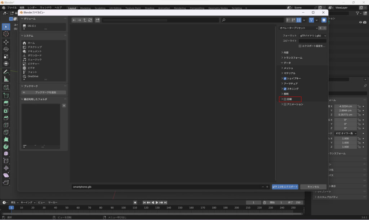The image size is (369, 220).
Task: Go to the parent directory with the up arrow
Action: point(85,20)
